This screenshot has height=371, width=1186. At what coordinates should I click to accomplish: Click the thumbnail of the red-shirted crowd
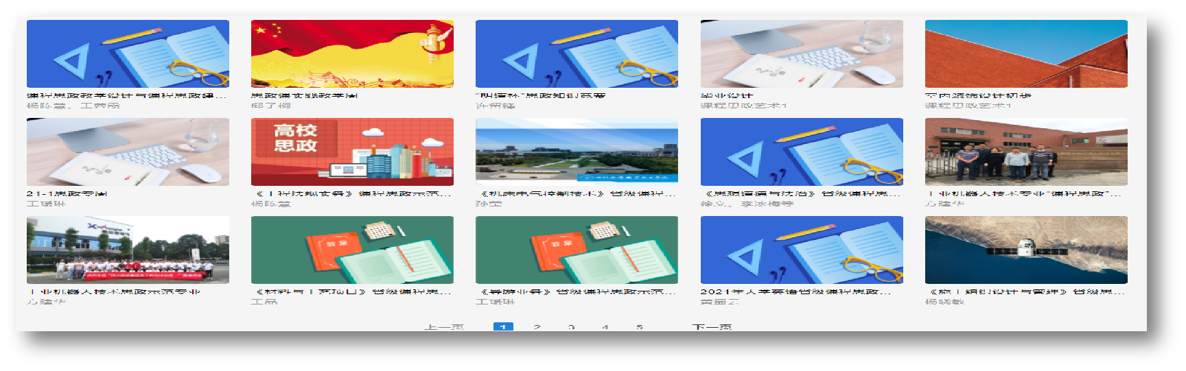pos(128,250)
